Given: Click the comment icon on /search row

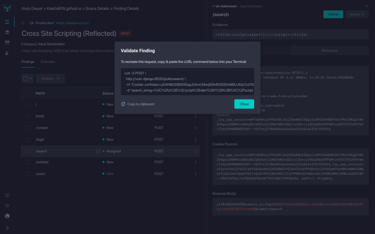Looking at the screenshot, I should (x=98, y=151).
